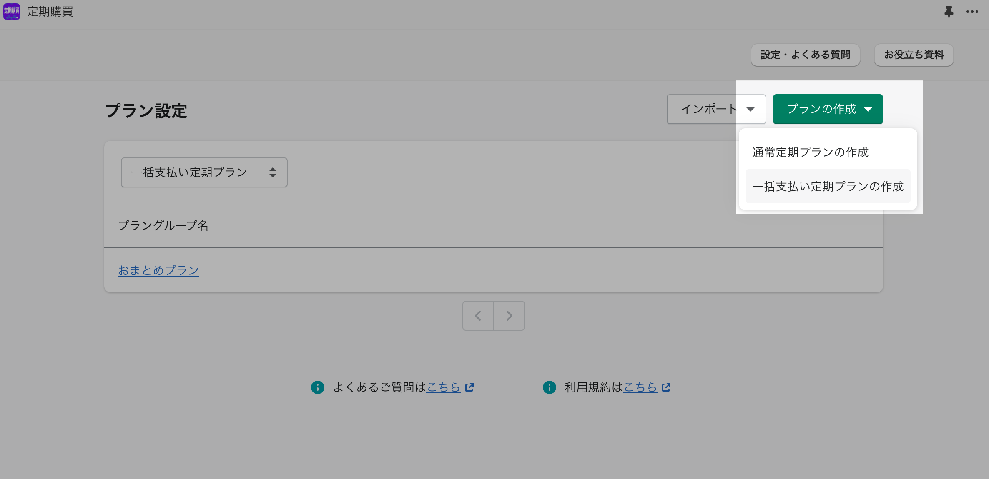The width and height of the screenshot is (989, 479).
Task: Open 設定・よくある質問 button
Action: coord(805,55)
